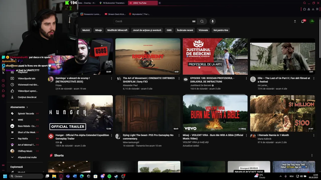The width and height of the screenshot is (321, 180).
Task: Open File Explorer from the taskbar
Action: 54,176
